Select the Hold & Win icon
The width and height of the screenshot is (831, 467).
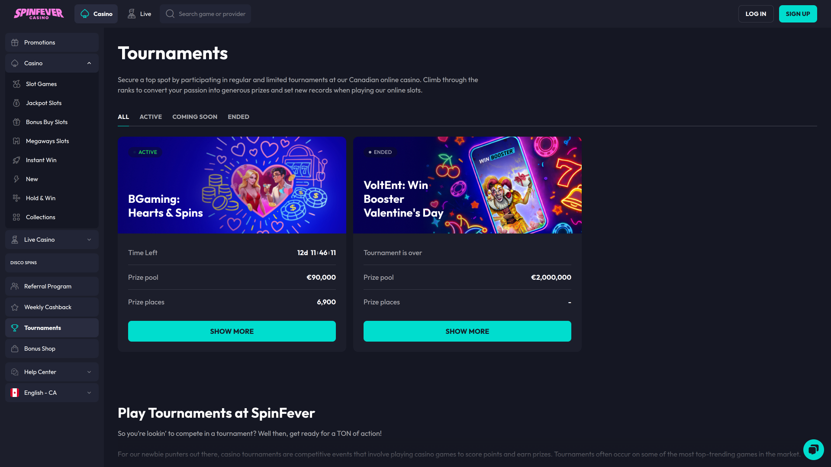16,198
